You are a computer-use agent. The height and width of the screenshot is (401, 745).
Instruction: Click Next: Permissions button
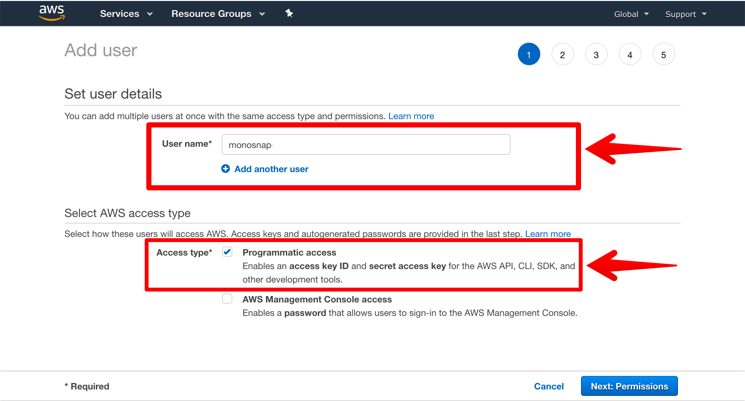(x=629, y=386)
